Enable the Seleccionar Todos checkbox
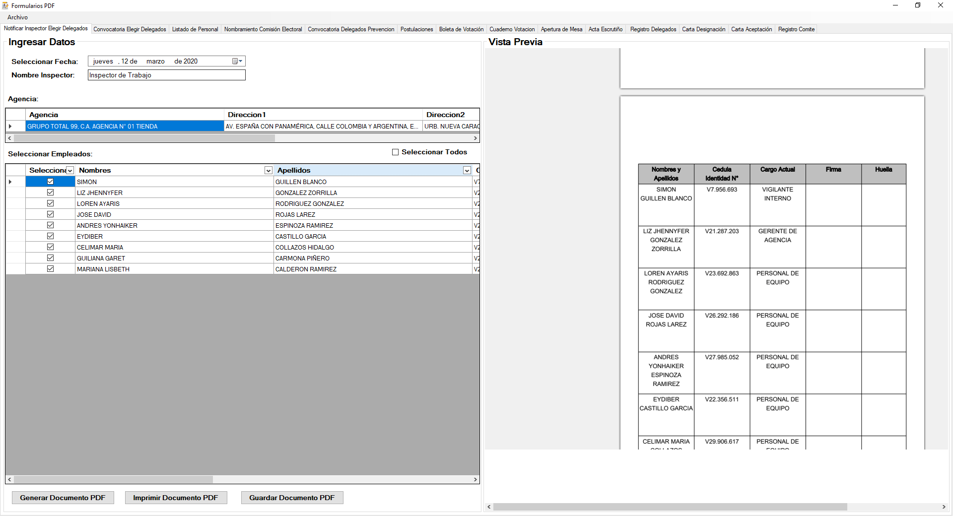Viewport: 953px width, 516px height. 396,152
